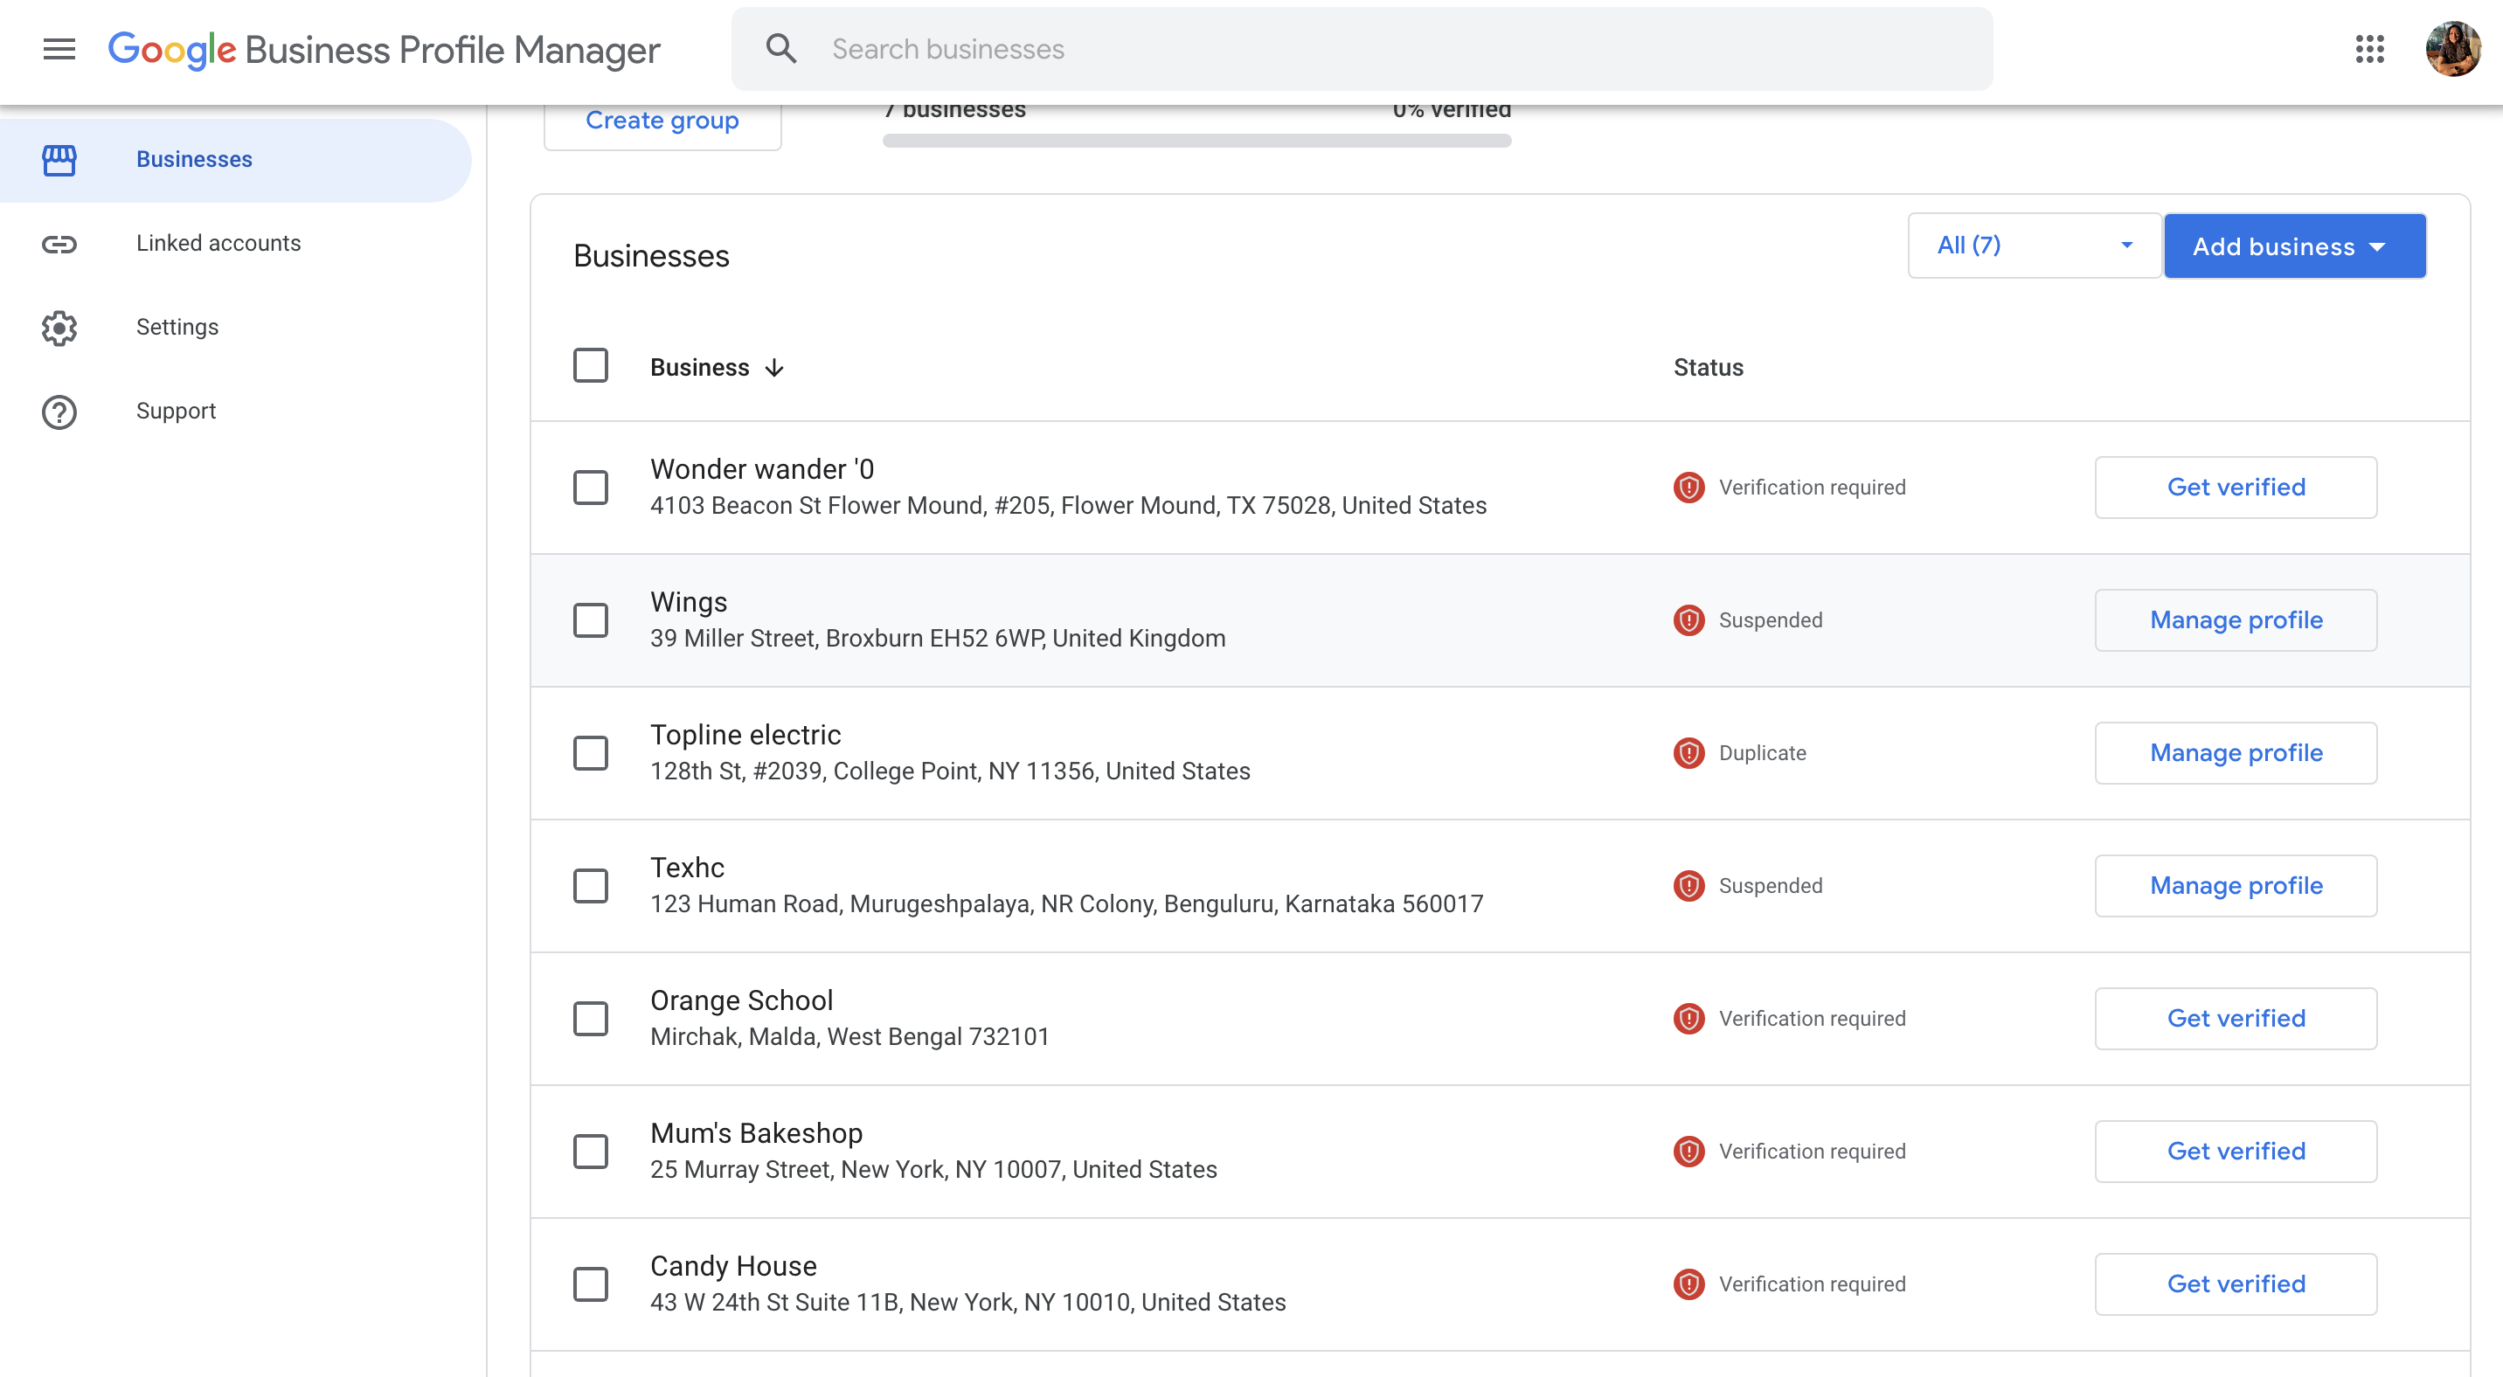Click the red shield icon for Wings

pyautogui.click(x=1688, y=620)
